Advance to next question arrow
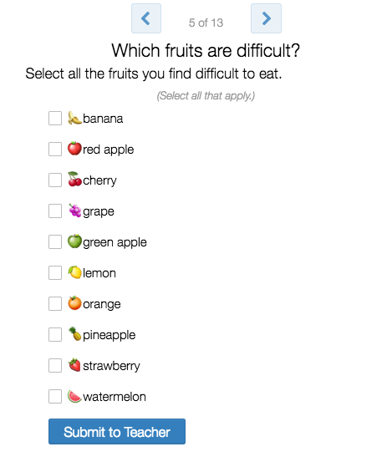Viewport: 382px width, 467px height. tap(266, 18)
